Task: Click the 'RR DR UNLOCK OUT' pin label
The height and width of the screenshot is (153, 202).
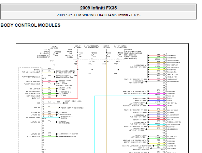Action: [33, 96]
